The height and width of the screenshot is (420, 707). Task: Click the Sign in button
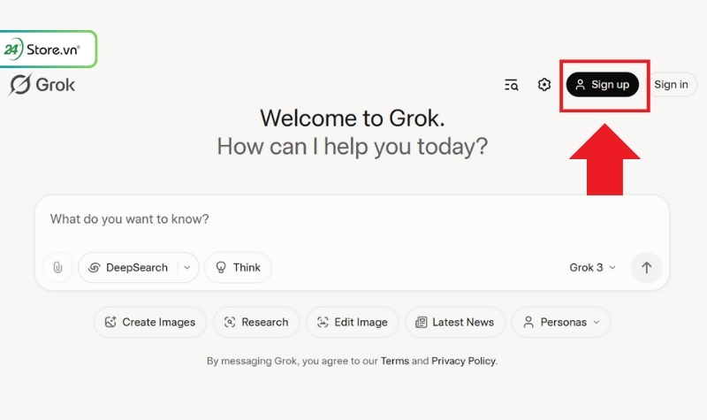(x=671, y=84)
